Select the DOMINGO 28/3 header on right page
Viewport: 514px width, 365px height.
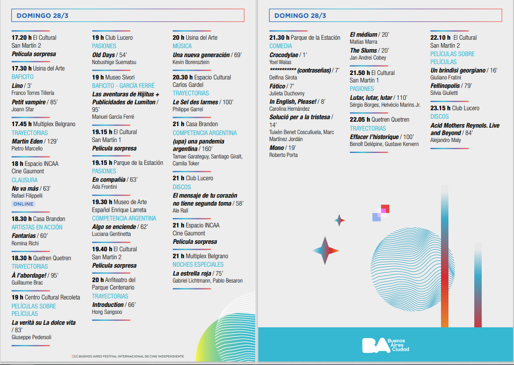(300, 15)
